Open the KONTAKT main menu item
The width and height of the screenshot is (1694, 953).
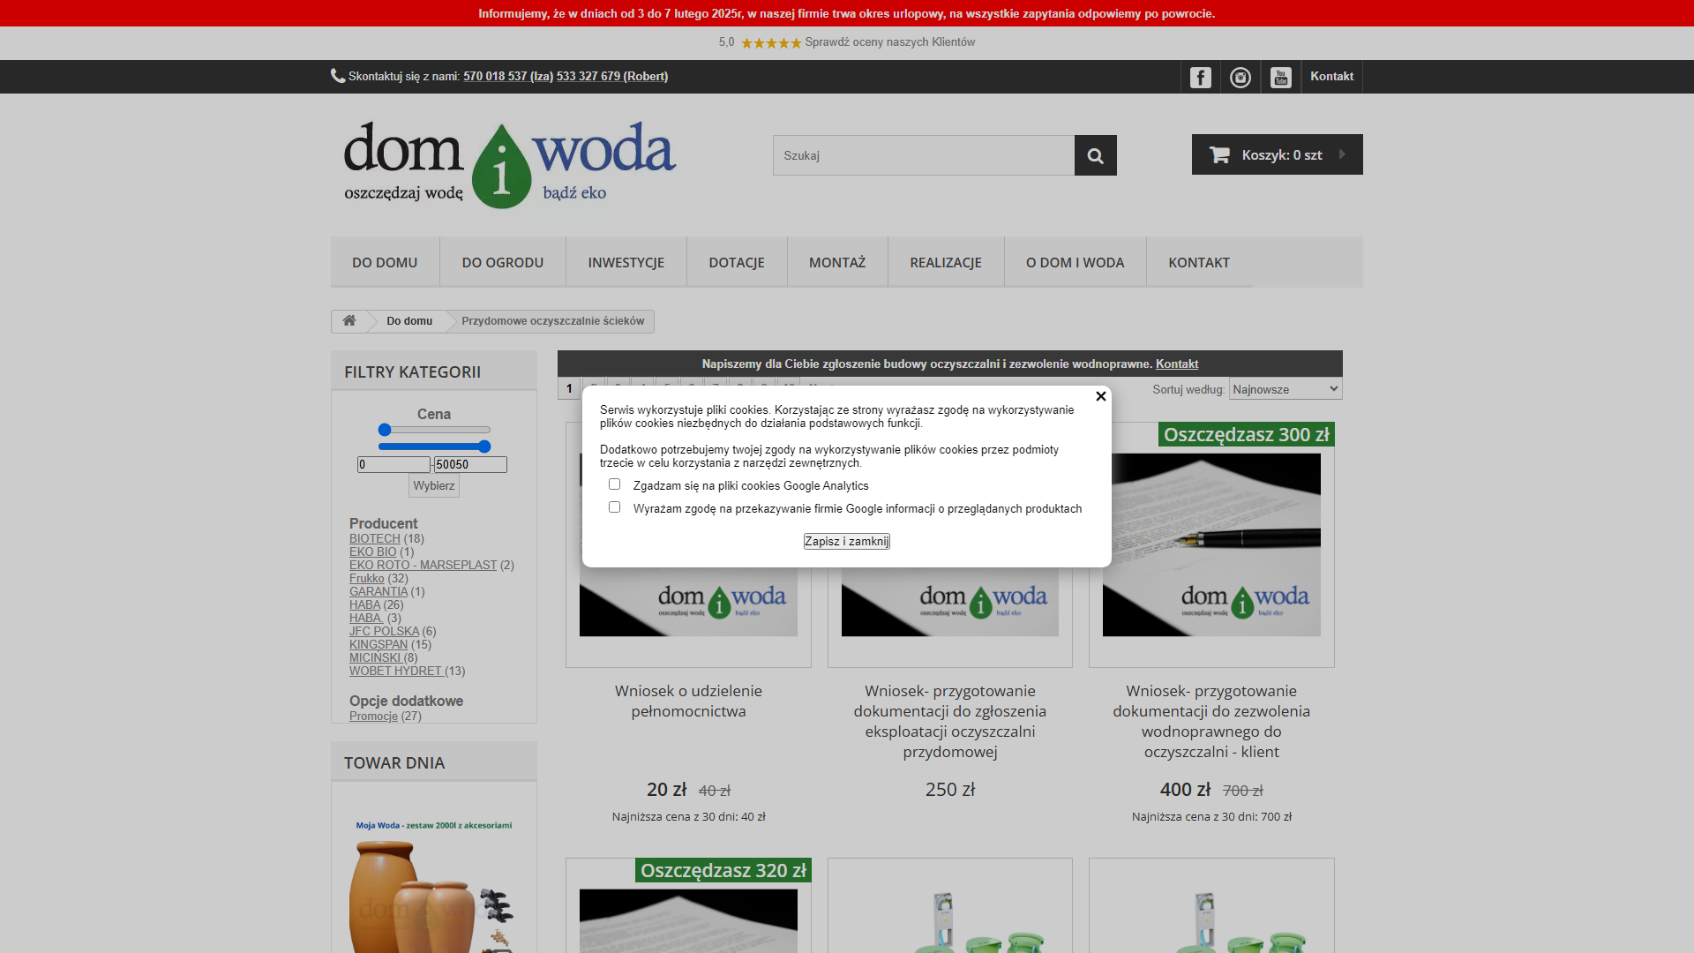tap(1199, 262)
